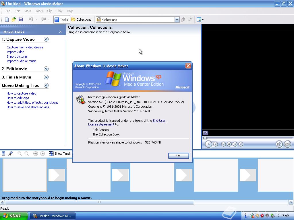The image size is (294, 220).
Task: Click the Up One Level icon
Action: [x=183, y=19]
